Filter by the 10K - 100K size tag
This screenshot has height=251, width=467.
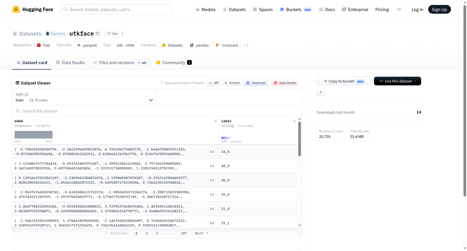(x=125, y=45)
